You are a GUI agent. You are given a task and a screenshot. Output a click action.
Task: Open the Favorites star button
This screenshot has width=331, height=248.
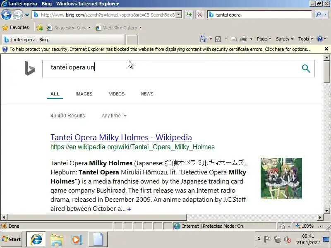pyautogui.click(x=15, y=27)
